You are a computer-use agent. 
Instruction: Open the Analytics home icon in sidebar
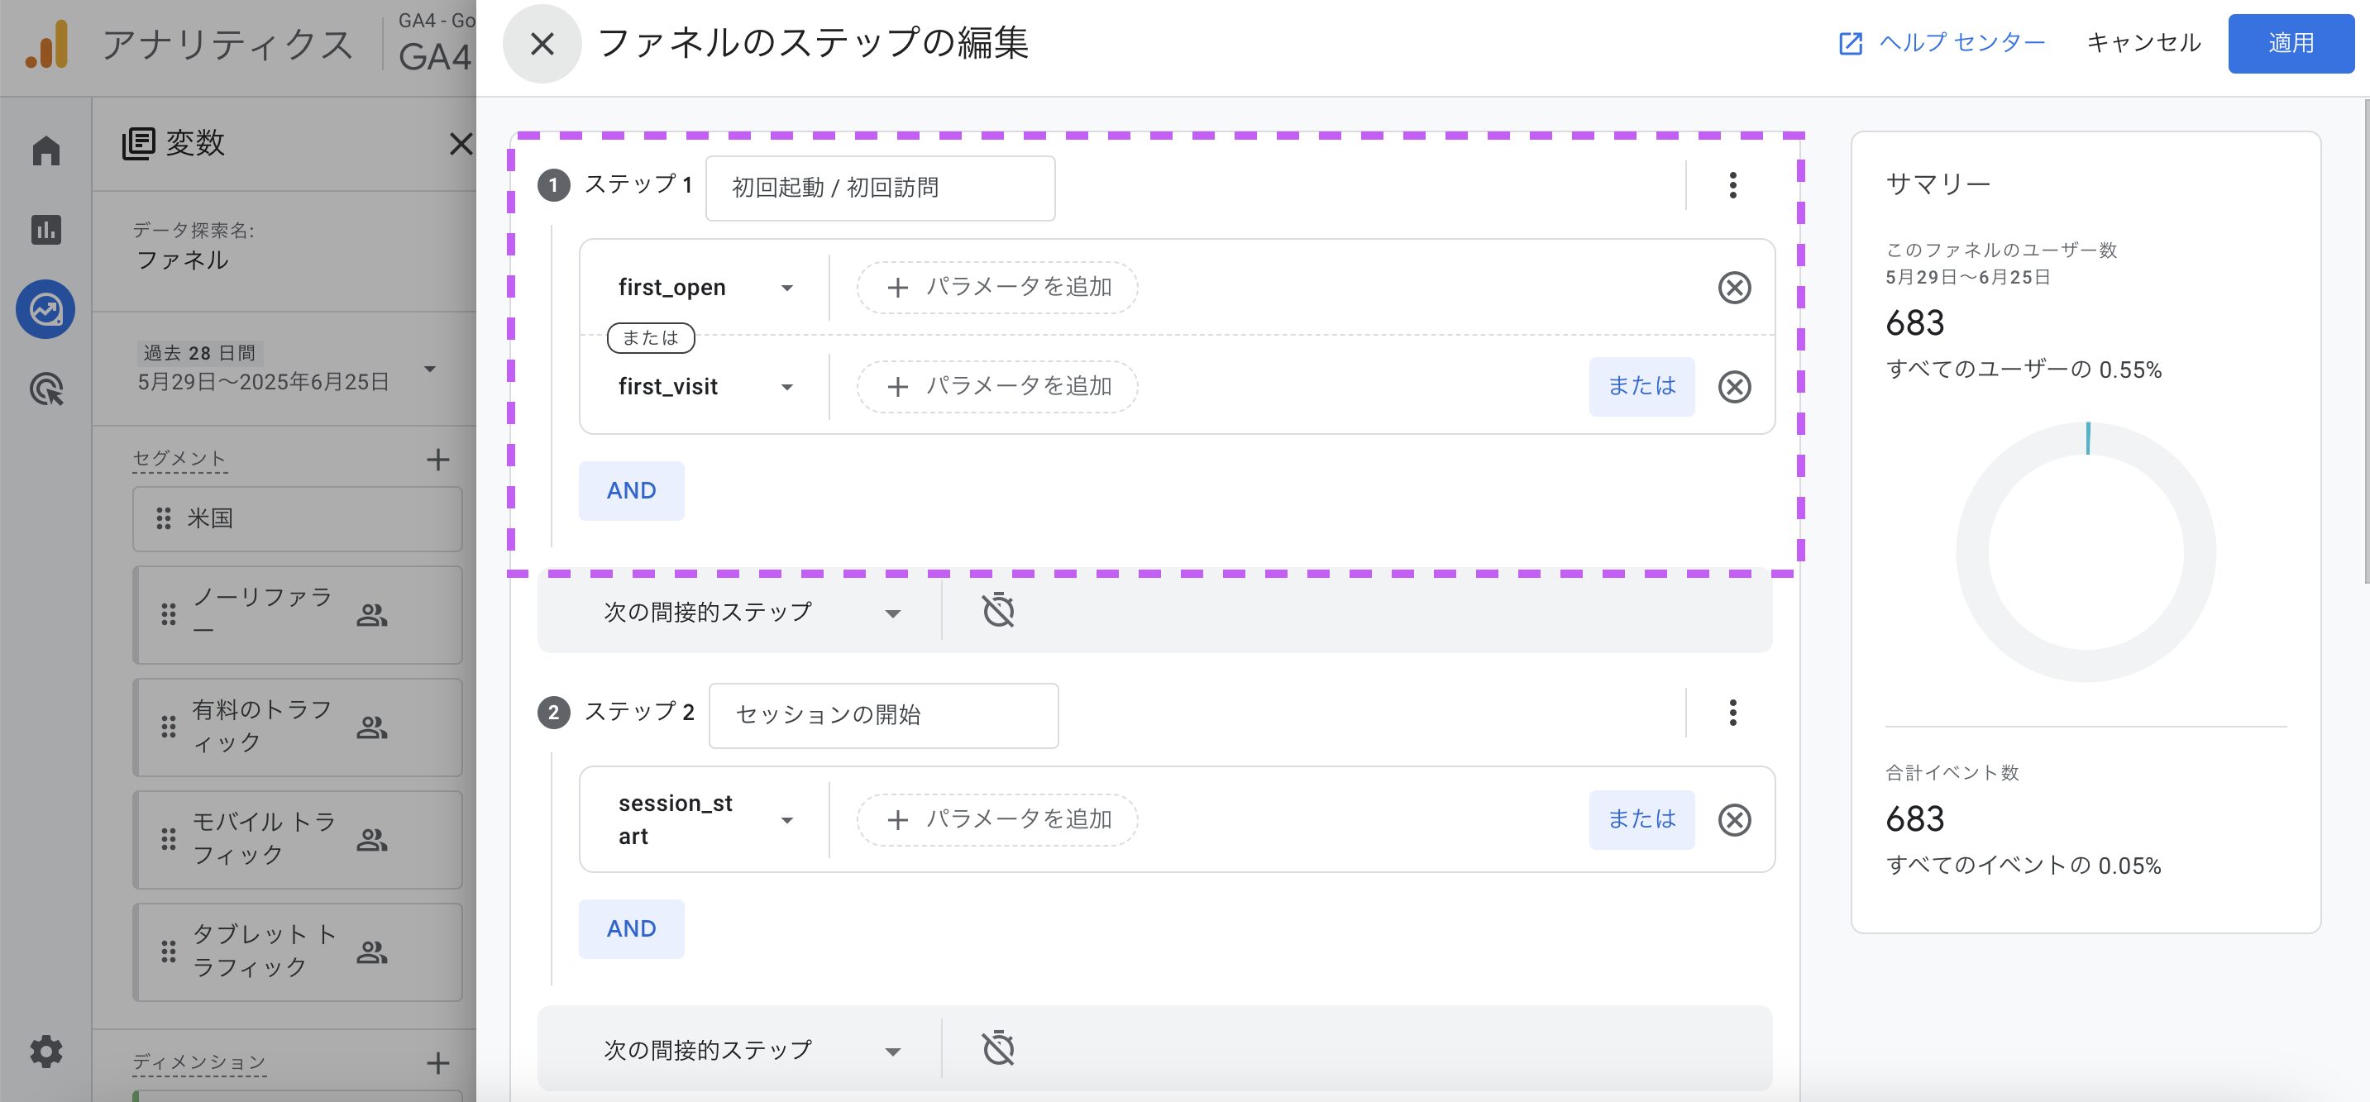[46, 150]
